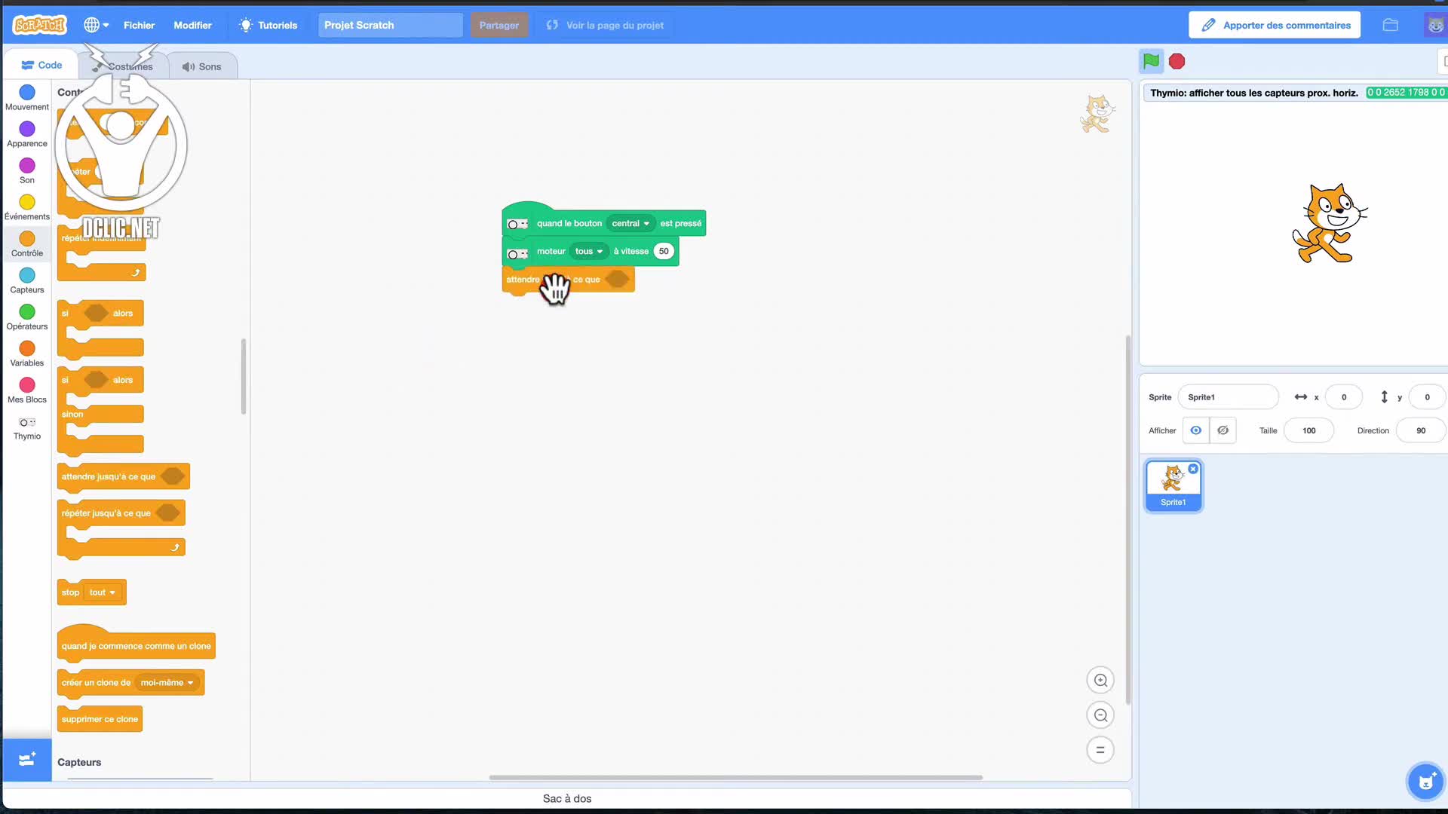Image resolution: width=1448 pixels, height=814 pixels.
Task: Open the choose sprite button
Action: click(x=1425, y=782)
